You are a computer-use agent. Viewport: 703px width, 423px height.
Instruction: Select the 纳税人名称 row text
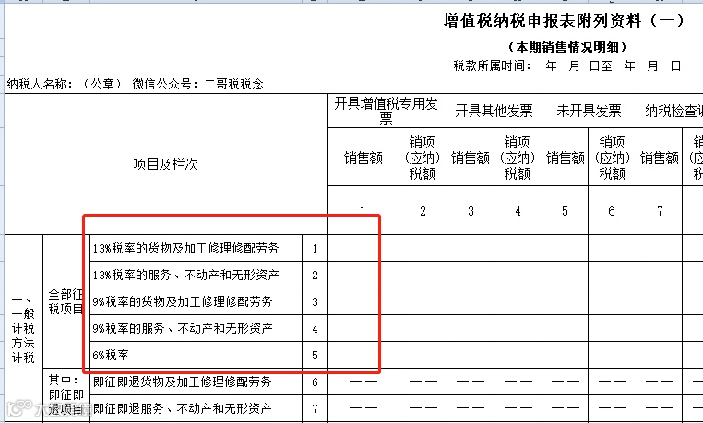(x=136, y=84)
